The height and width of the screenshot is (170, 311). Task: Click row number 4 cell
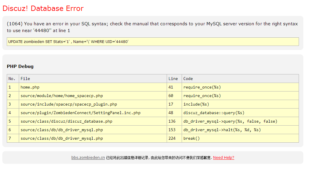coord(13,113)
